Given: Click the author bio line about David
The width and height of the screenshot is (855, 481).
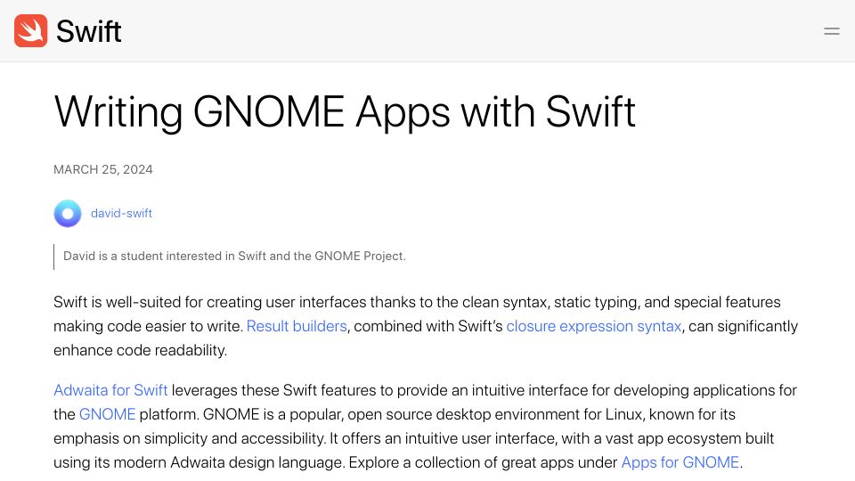Looking at the screenshot, I should (234, 257).
